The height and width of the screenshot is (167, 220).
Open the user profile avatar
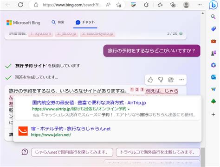click(186, 5)
